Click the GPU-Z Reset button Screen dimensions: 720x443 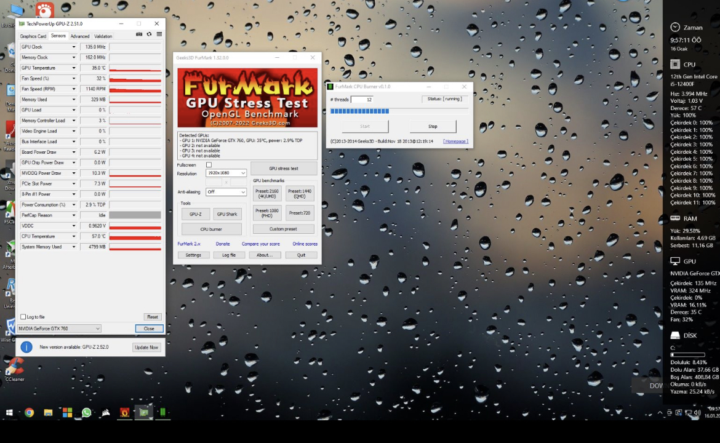tap(153, 317)
